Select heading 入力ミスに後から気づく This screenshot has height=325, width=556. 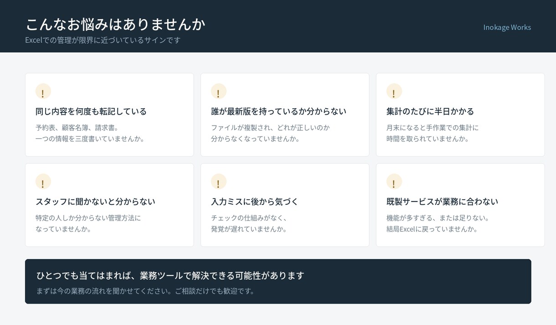(x=255, y=201)
